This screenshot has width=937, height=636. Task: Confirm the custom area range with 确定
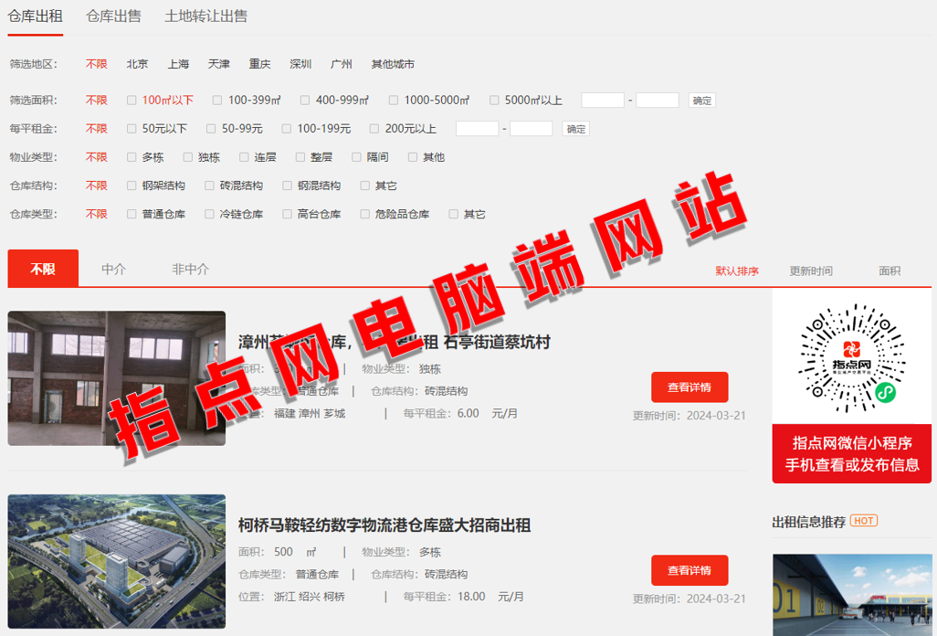click(x=701, y=101)
